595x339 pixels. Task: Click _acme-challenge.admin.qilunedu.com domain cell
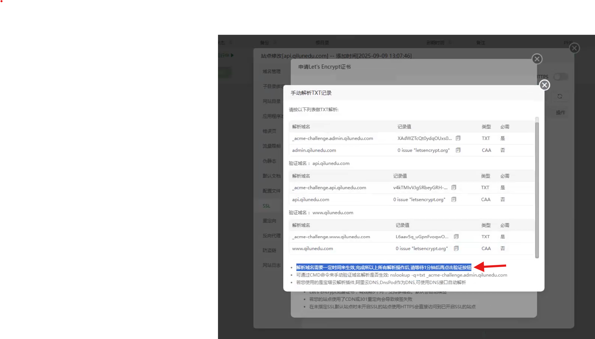[333, 138]
